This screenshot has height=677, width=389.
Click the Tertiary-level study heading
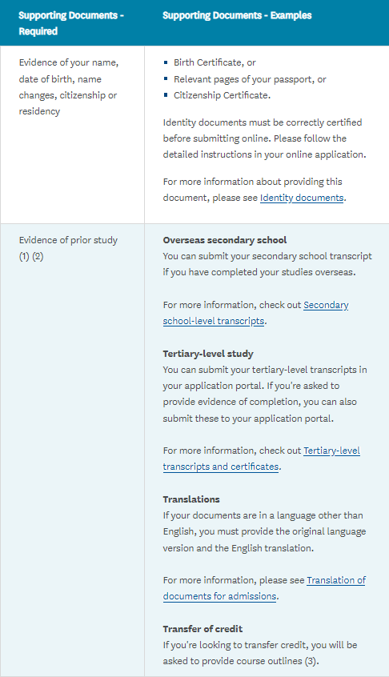point(208,354)
